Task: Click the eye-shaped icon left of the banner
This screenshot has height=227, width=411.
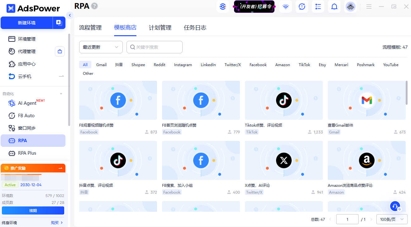Action: (x=223, y=7)
